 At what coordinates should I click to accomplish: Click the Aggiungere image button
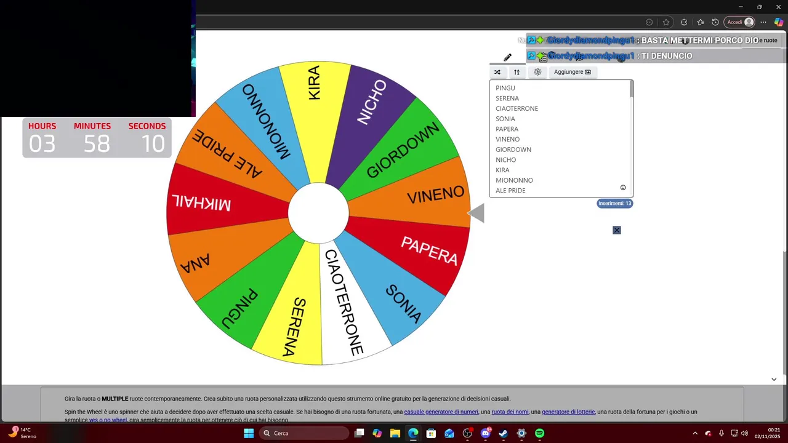(x=572, y=72)
